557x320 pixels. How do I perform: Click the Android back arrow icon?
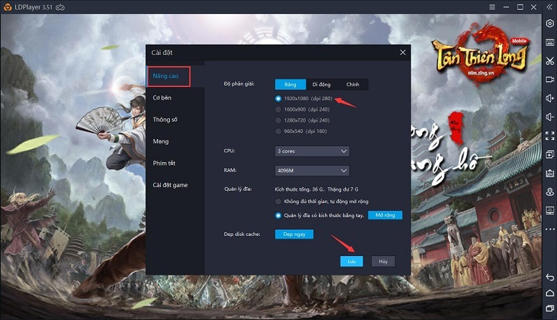click(549, 277)
